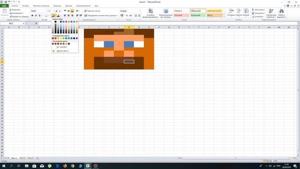The height and width of the screenshot is (169, 300).
Task: Click the blue Help question mark icon
Action: point(288,6)
